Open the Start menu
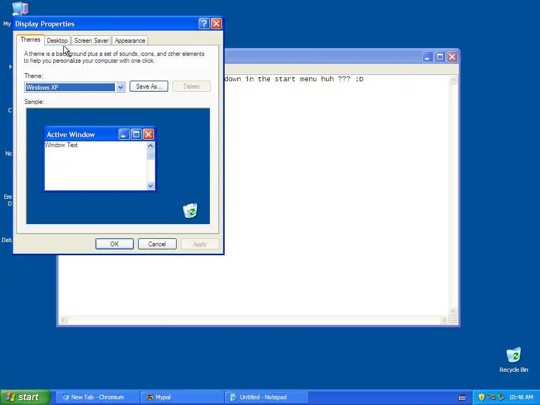 (25, 397)
